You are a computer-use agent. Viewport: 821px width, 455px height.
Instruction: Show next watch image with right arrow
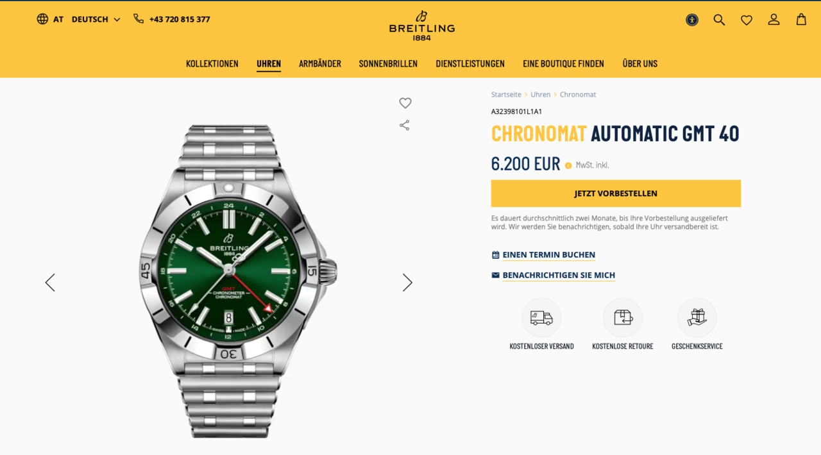407,283
